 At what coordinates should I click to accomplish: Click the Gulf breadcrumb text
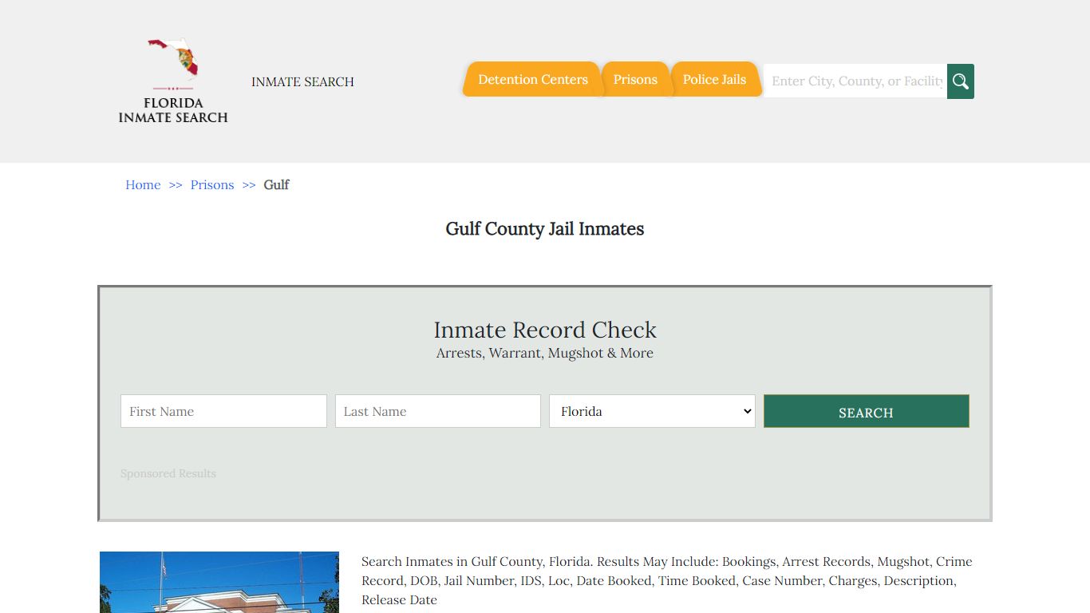pyautogui.click(x=276, y=184)
